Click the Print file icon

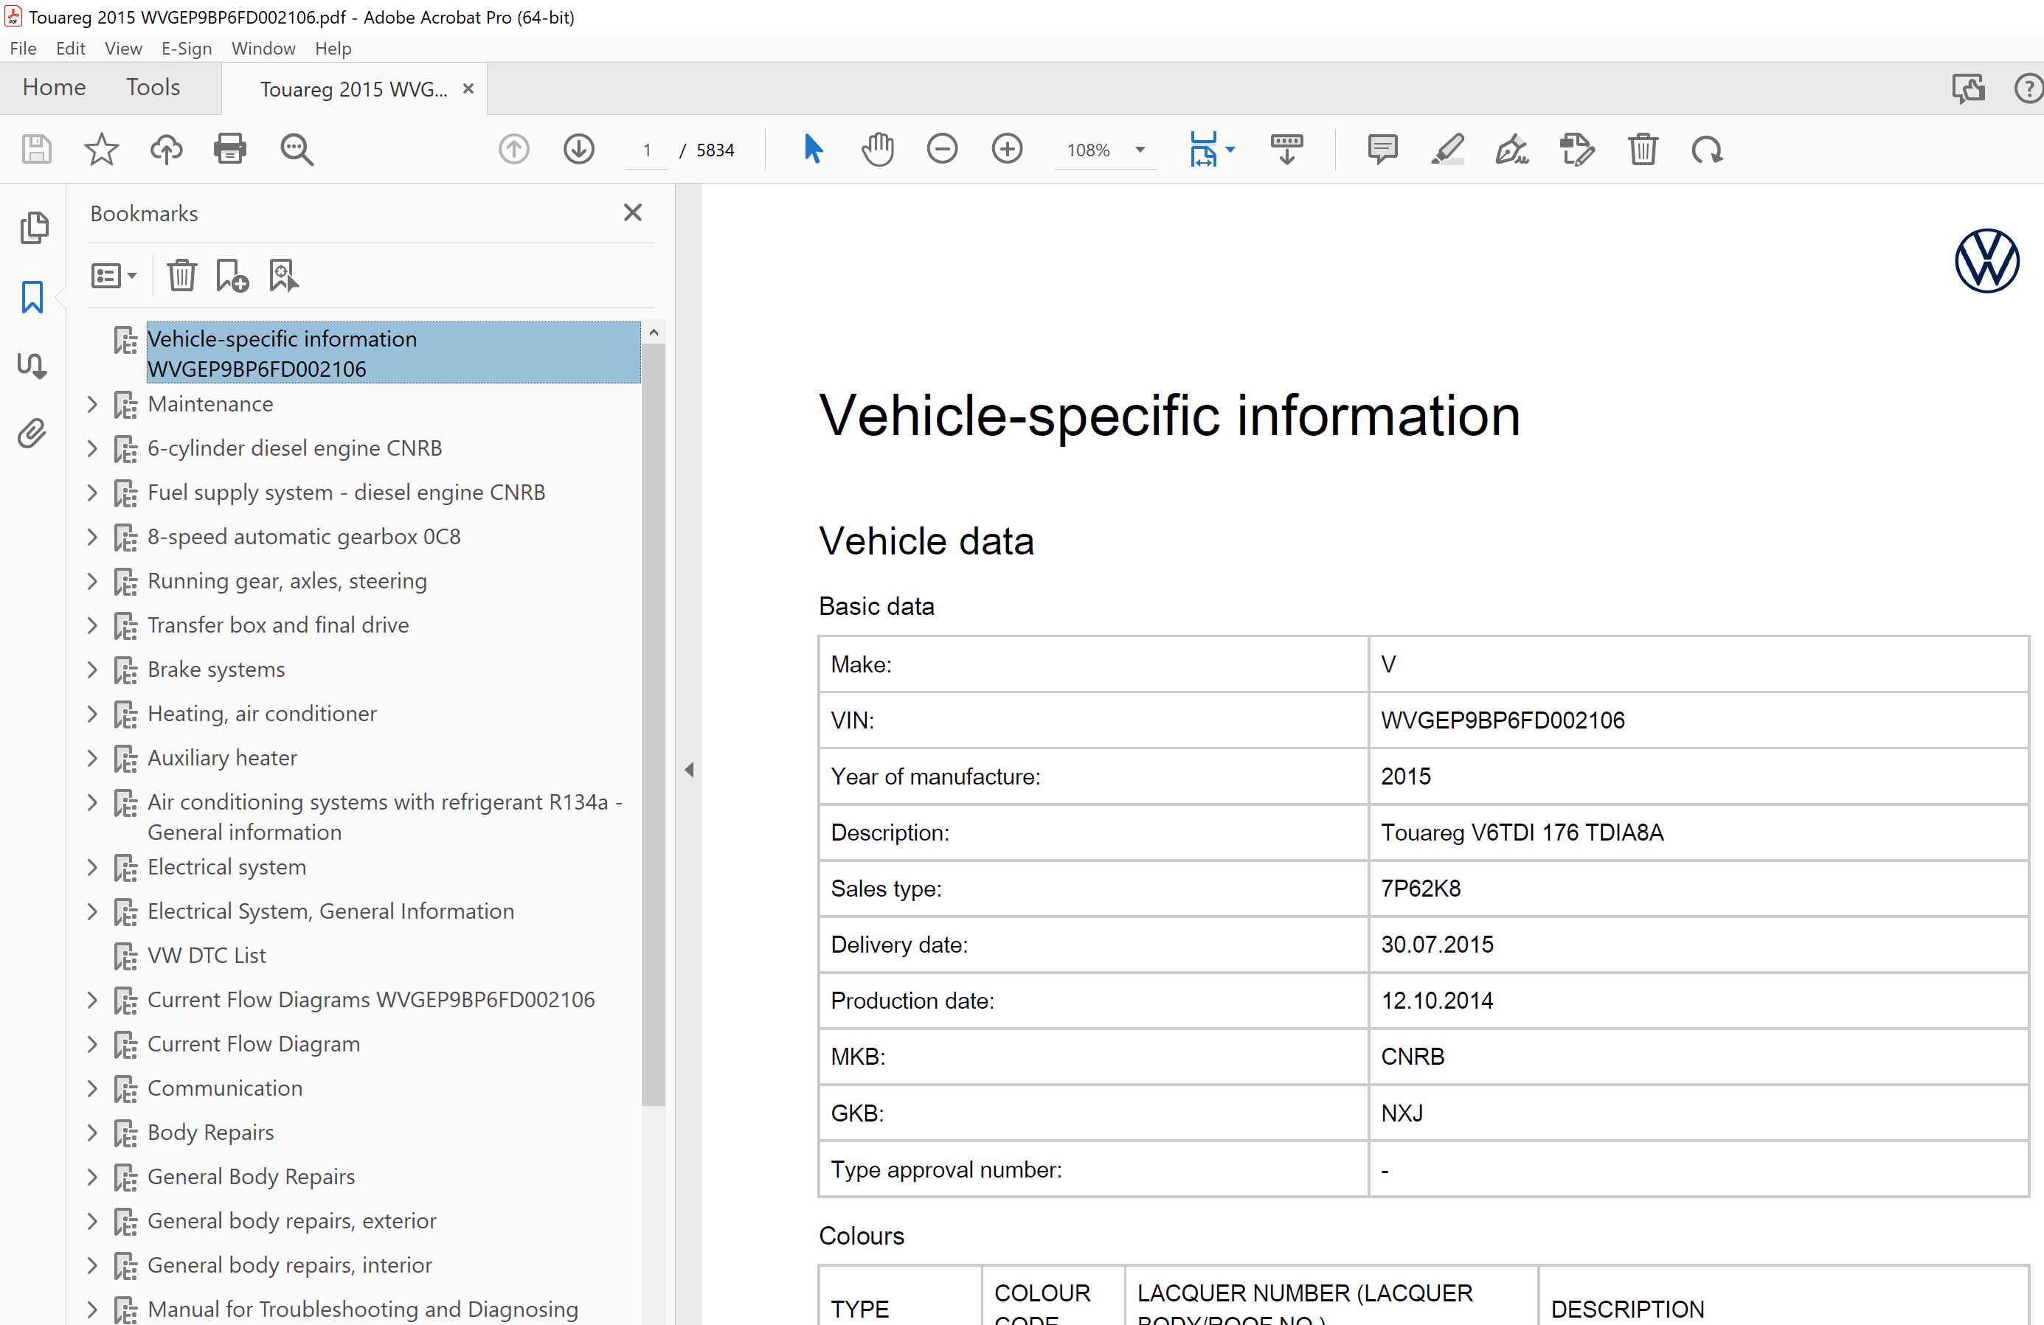coord(229,150)
